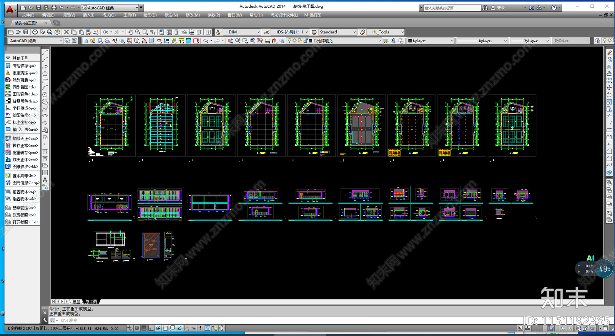Click the Help question mark toolbar icon
The image size is (615, 336).
point(208,32)
